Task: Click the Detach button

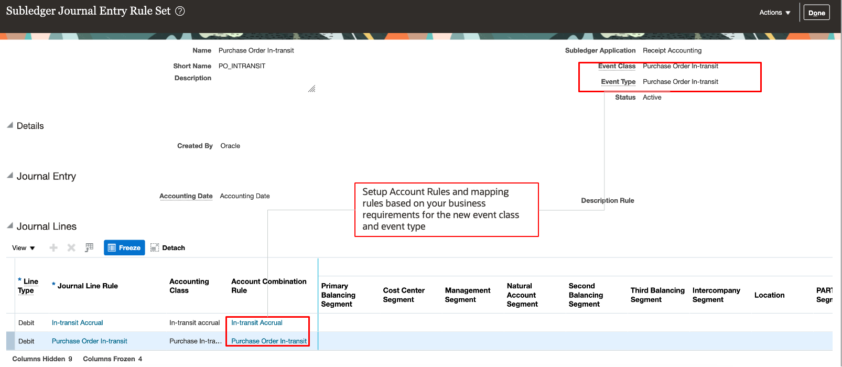Action: pyautogui.click(x=168, y=248)
